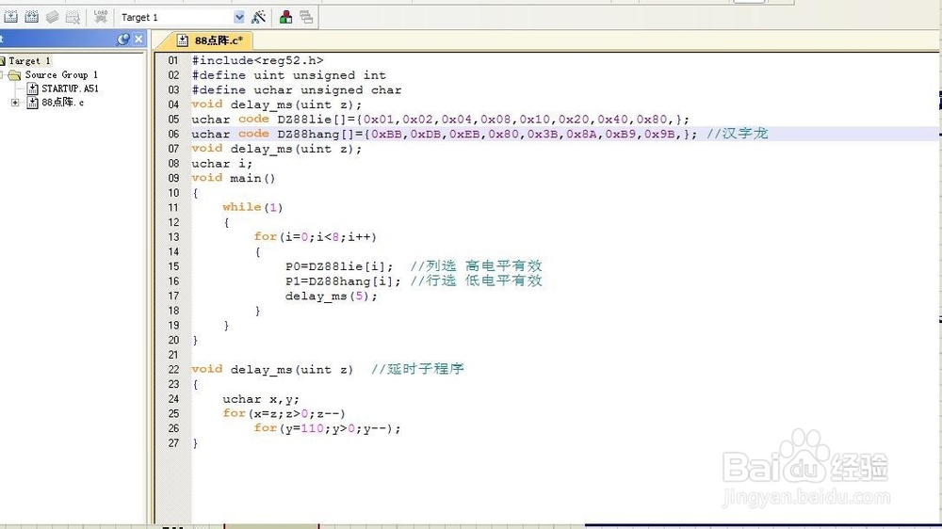
Task: Select 88点阵.c in project tree
Action: point(62,103)
